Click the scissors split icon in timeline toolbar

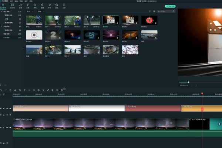click(15, 90)
